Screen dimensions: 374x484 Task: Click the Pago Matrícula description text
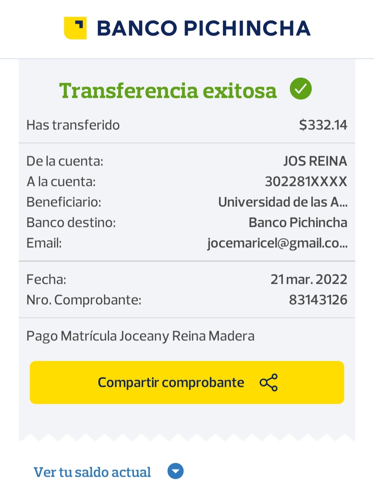point(140,336)
